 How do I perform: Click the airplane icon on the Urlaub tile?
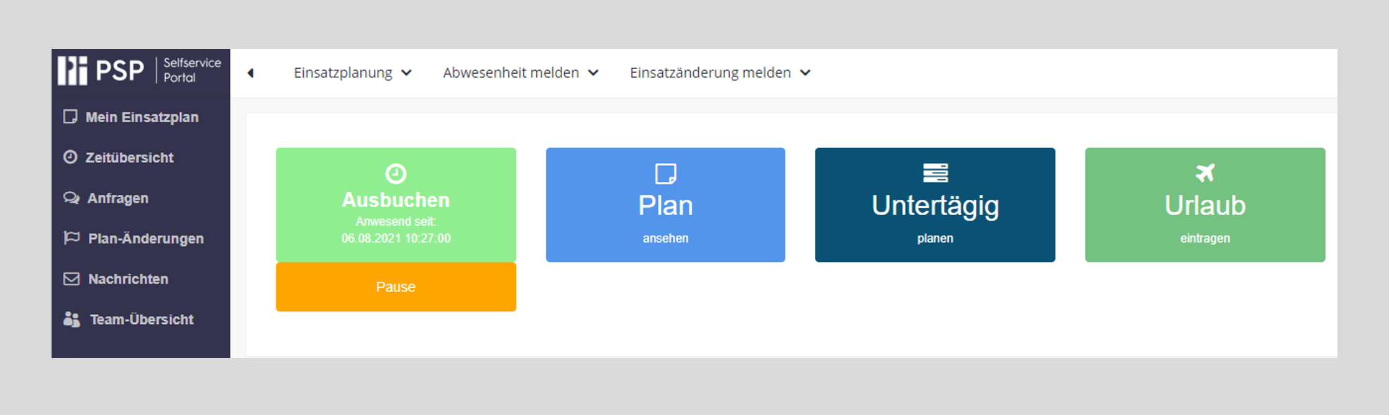[x=1205, y=173]
